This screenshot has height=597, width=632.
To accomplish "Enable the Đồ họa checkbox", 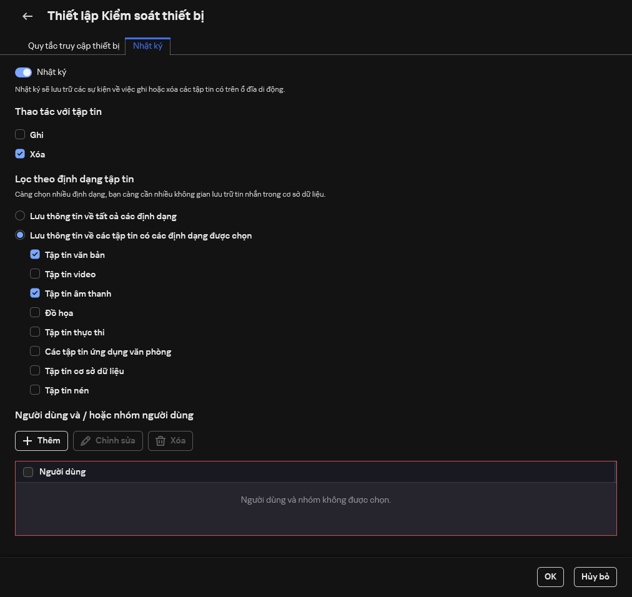I will coord(35,313).
